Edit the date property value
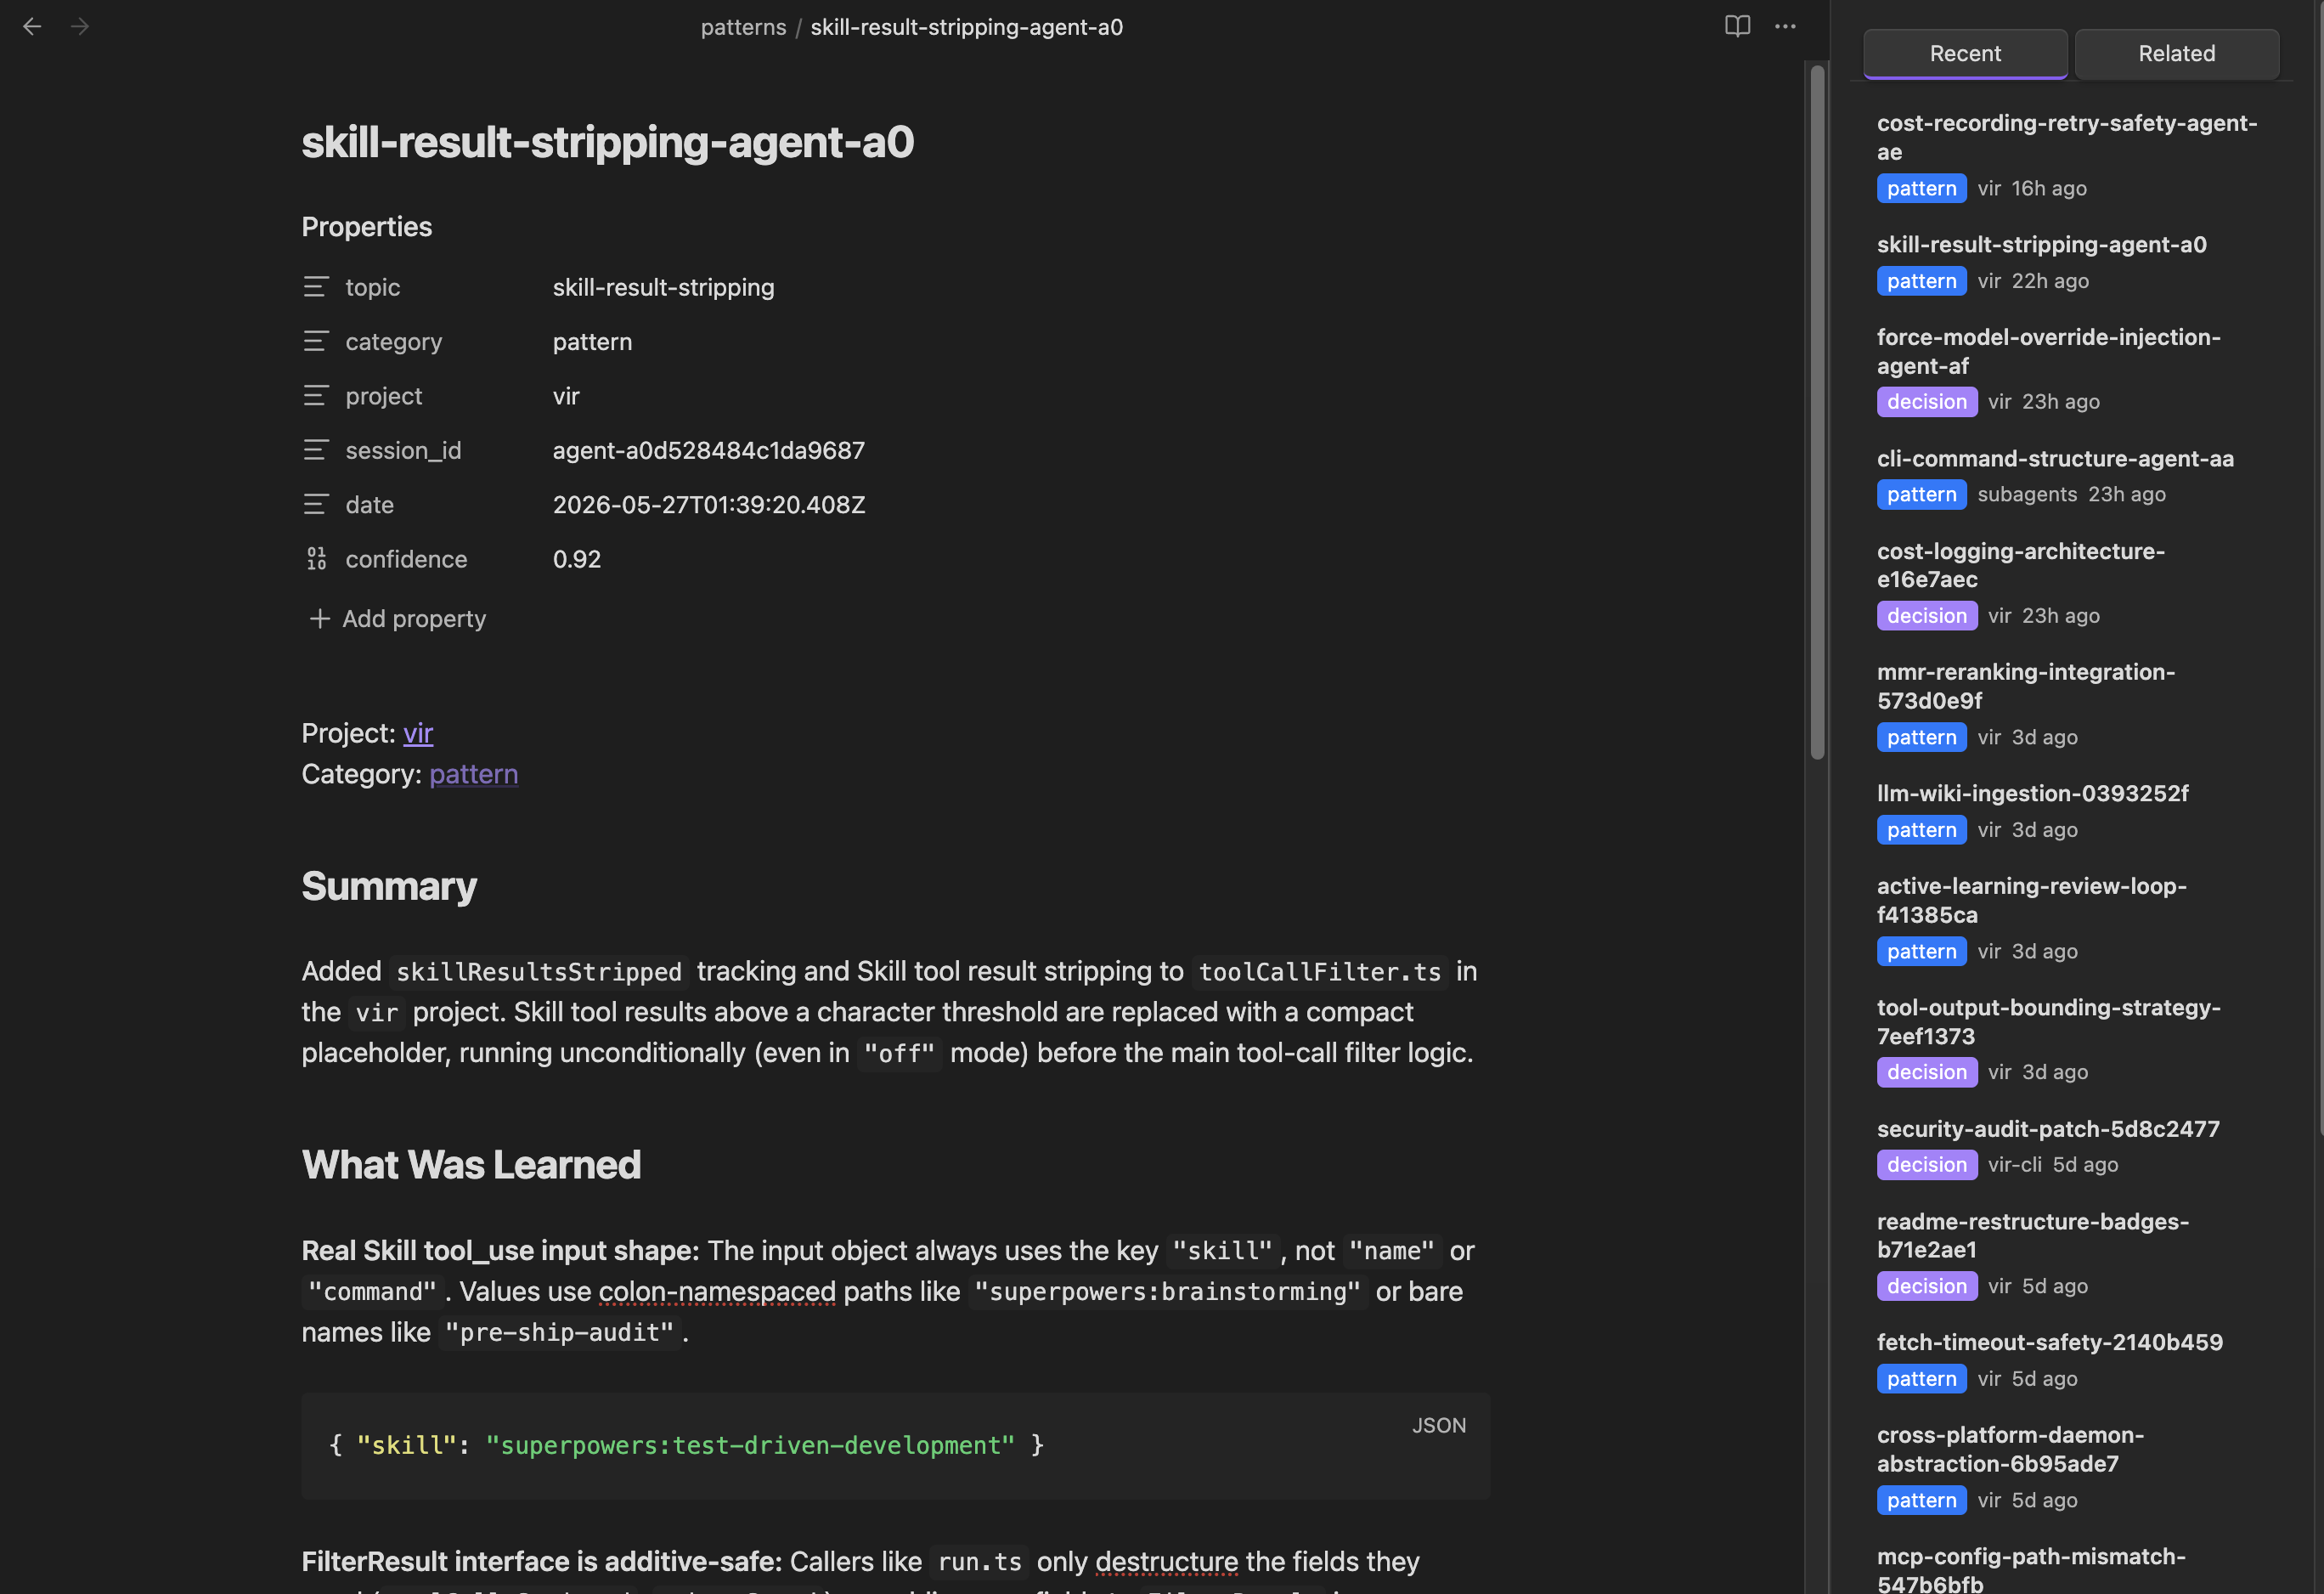 point(709,505)
